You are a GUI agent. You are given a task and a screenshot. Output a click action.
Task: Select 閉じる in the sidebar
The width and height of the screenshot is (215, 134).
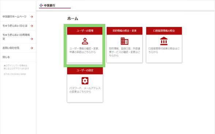tap(6, 57)
